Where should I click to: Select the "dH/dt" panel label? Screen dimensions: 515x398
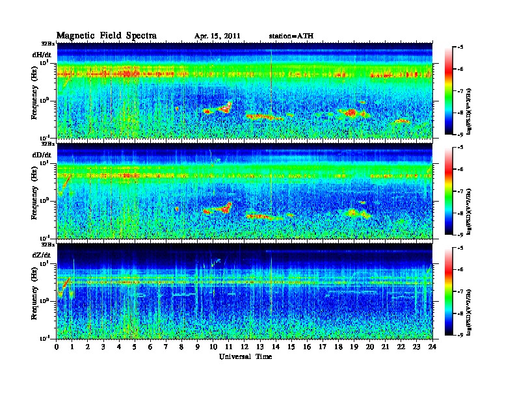(x=42, y=55)
